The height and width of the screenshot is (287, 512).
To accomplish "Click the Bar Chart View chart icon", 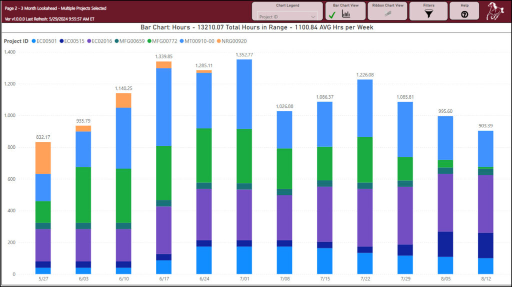I will pyautogui.click(x=346, y=14).
